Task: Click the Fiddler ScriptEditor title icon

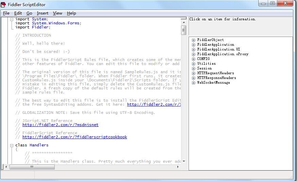Action: point(3,4)
